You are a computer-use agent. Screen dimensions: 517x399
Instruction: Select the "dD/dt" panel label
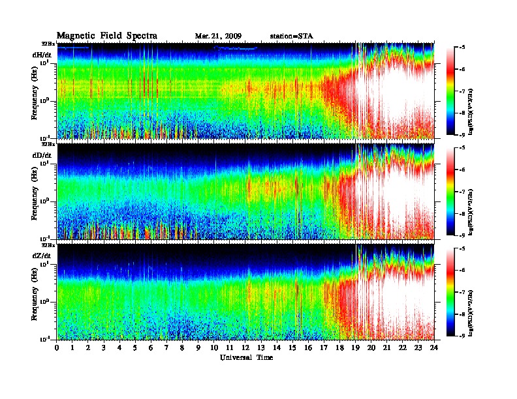click(x=42, y=155)
